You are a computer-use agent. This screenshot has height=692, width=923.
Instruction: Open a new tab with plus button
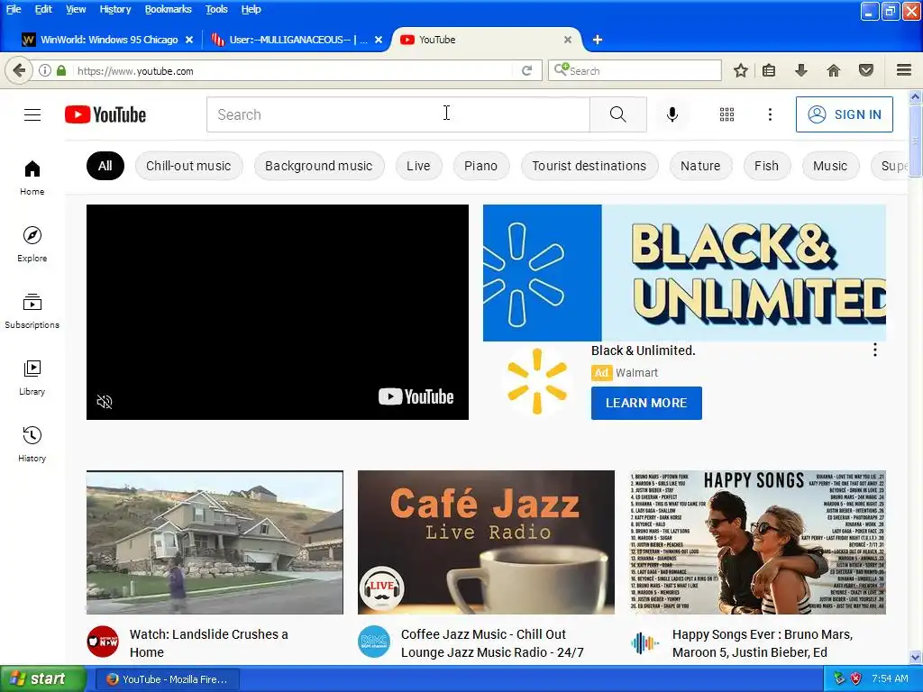point(598,40)
